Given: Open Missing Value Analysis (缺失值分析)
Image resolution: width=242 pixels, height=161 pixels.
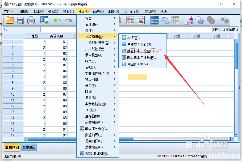Looking at the screenshot, I should click(98, 129).
